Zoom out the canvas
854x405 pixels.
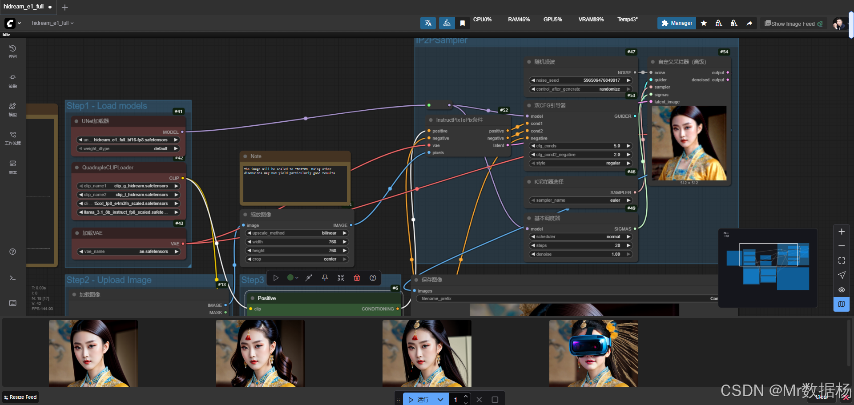[842, 246]
